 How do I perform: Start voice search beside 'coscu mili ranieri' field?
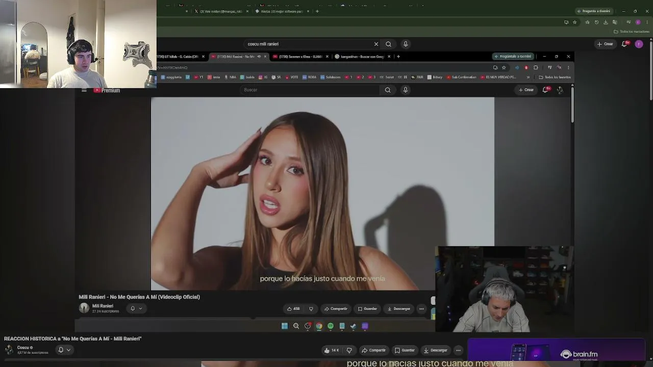pyautogui.click(x=406, y=44)
